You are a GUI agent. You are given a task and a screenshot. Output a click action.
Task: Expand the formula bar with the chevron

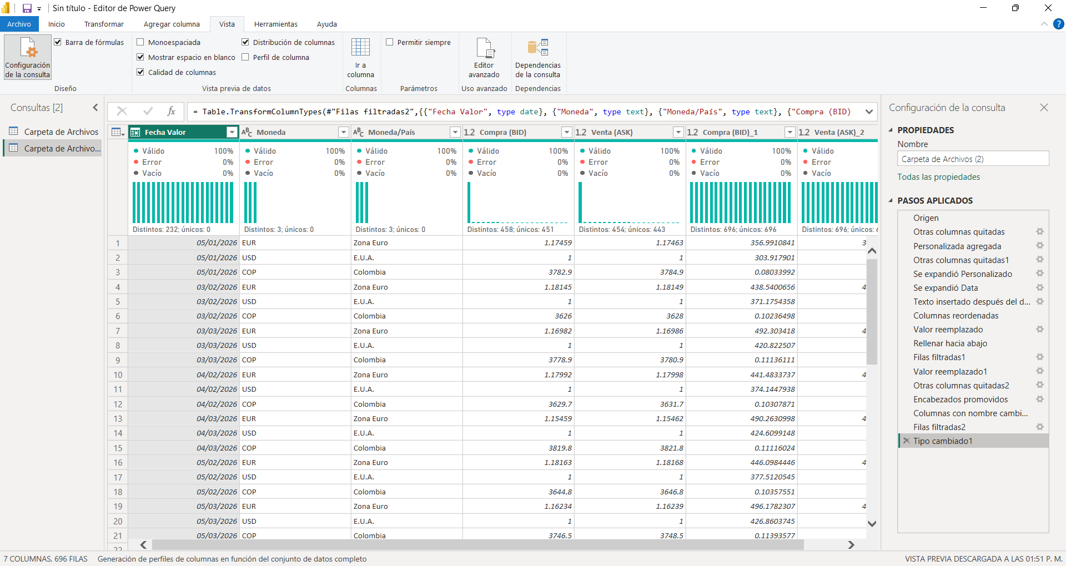pyautogui.click(x=869, y=112)
